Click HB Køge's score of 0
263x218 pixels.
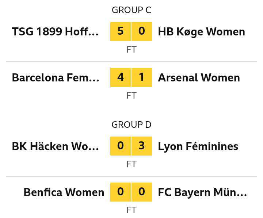142,31
